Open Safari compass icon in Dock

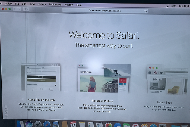point(47,124)
